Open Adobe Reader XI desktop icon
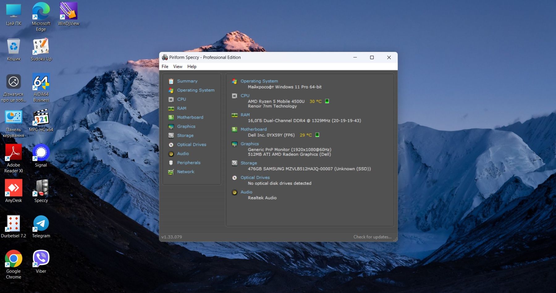 (x=14, y=159)
